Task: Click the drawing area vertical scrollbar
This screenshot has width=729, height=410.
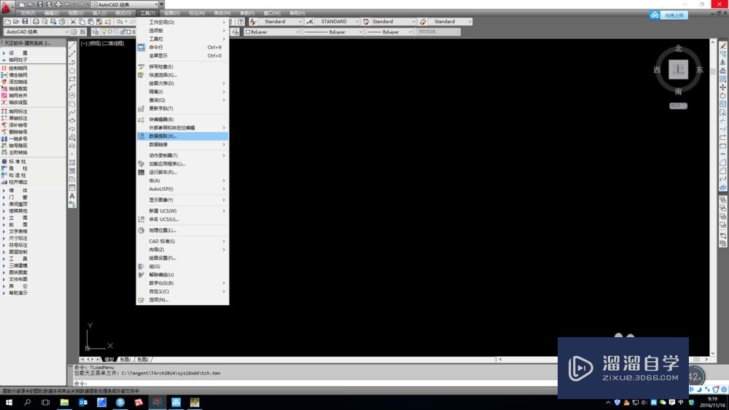Action: [x=713, y=197]
